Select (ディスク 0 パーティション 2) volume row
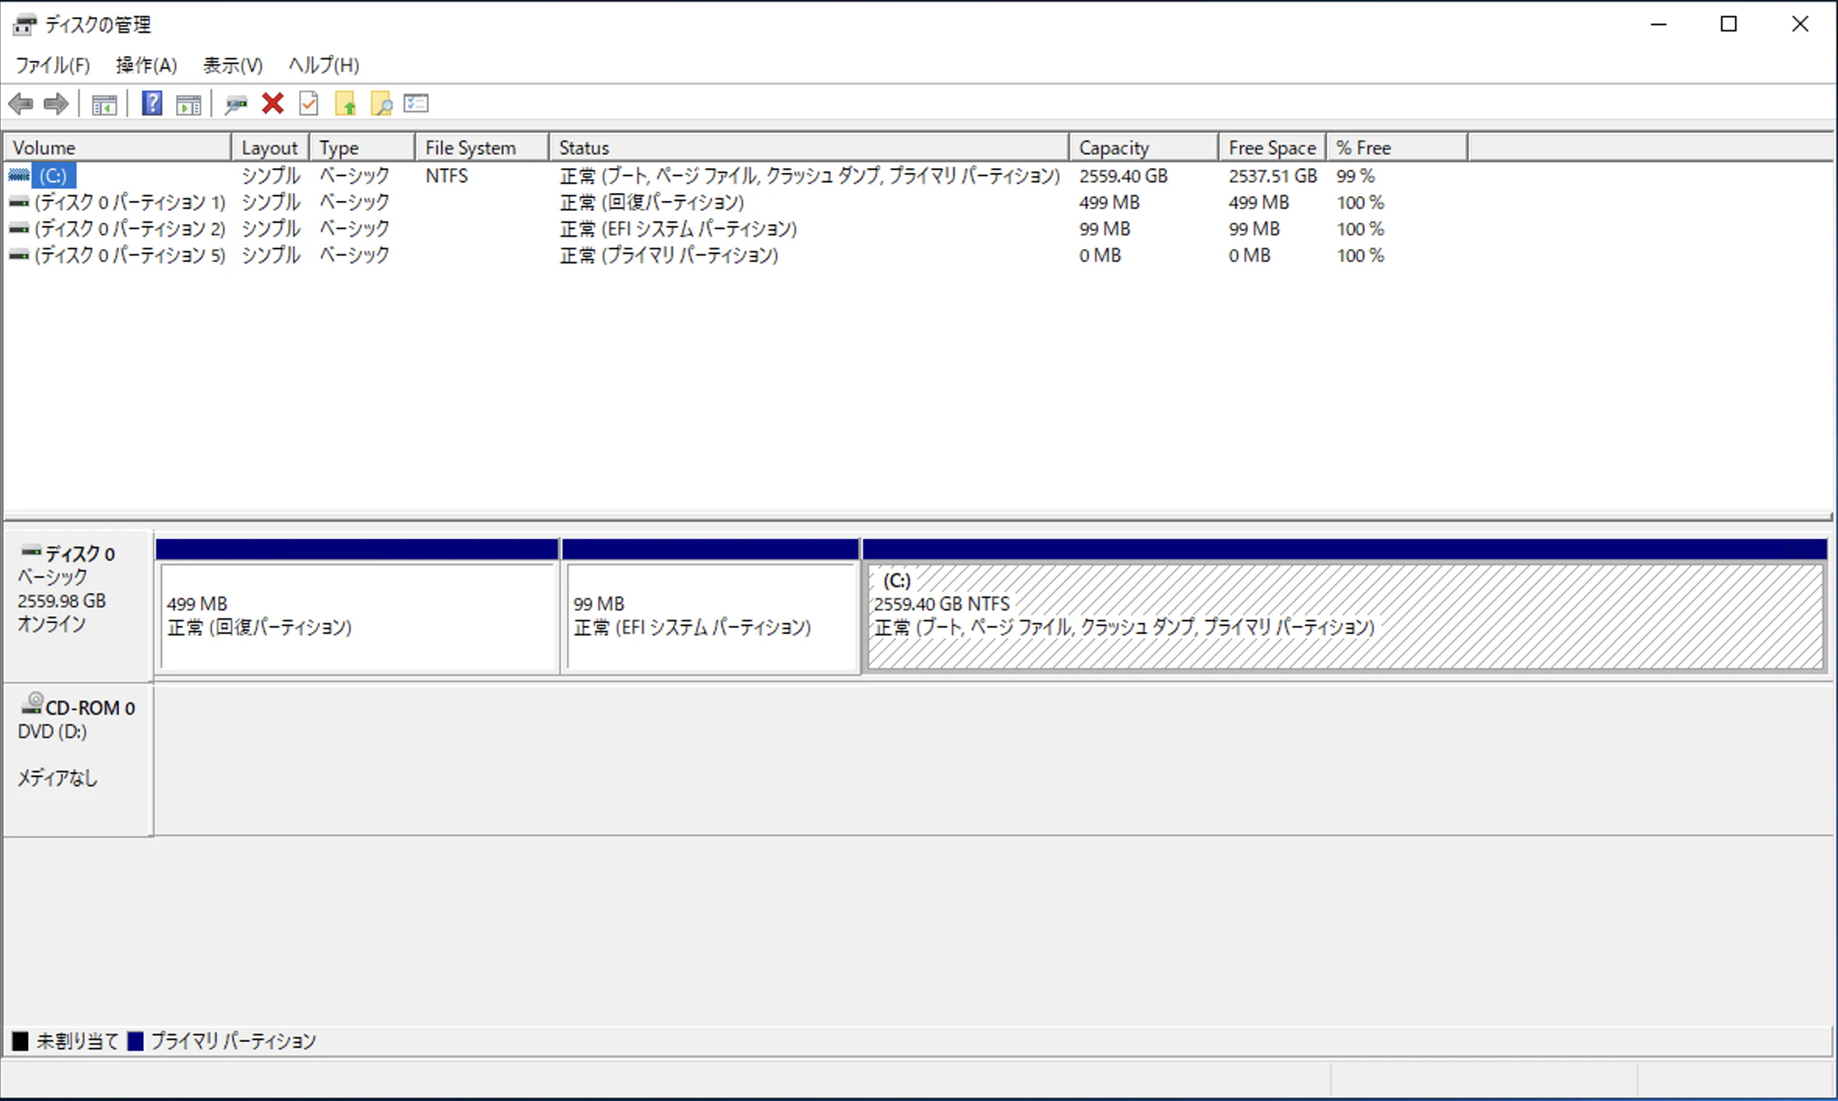This screenshot has height=1101, width=1838. pos(130,229)
